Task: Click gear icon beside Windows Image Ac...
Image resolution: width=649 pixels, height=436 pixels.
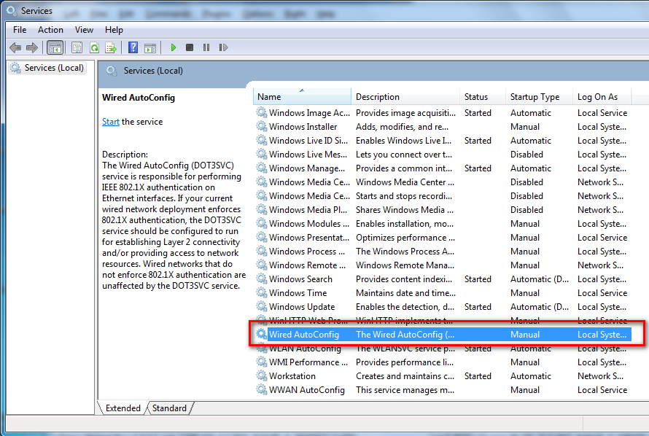Action: click(x=262, y=112)
